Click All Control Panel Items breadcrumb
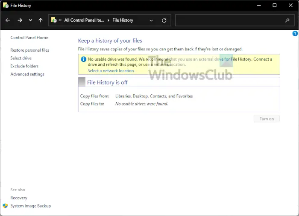This screenshot has width=299, height=216. pos(84,20)
